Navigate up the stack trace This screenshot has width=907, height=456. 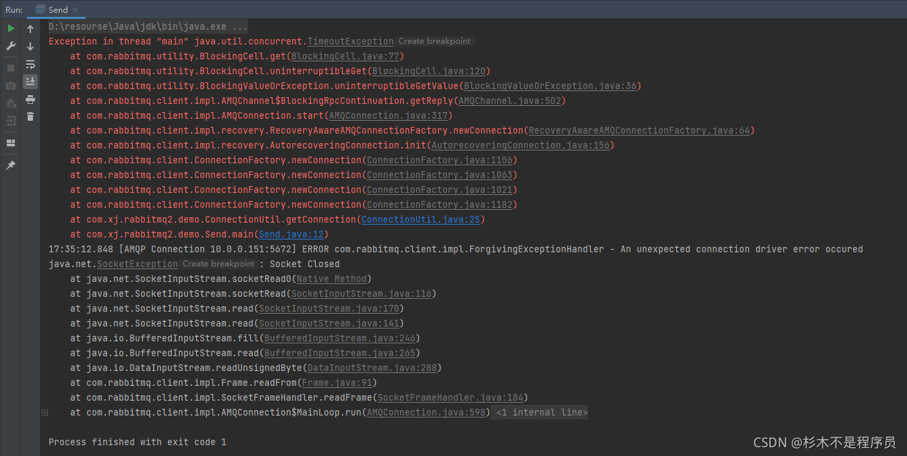pyautogui.click(x=30, y=28)
